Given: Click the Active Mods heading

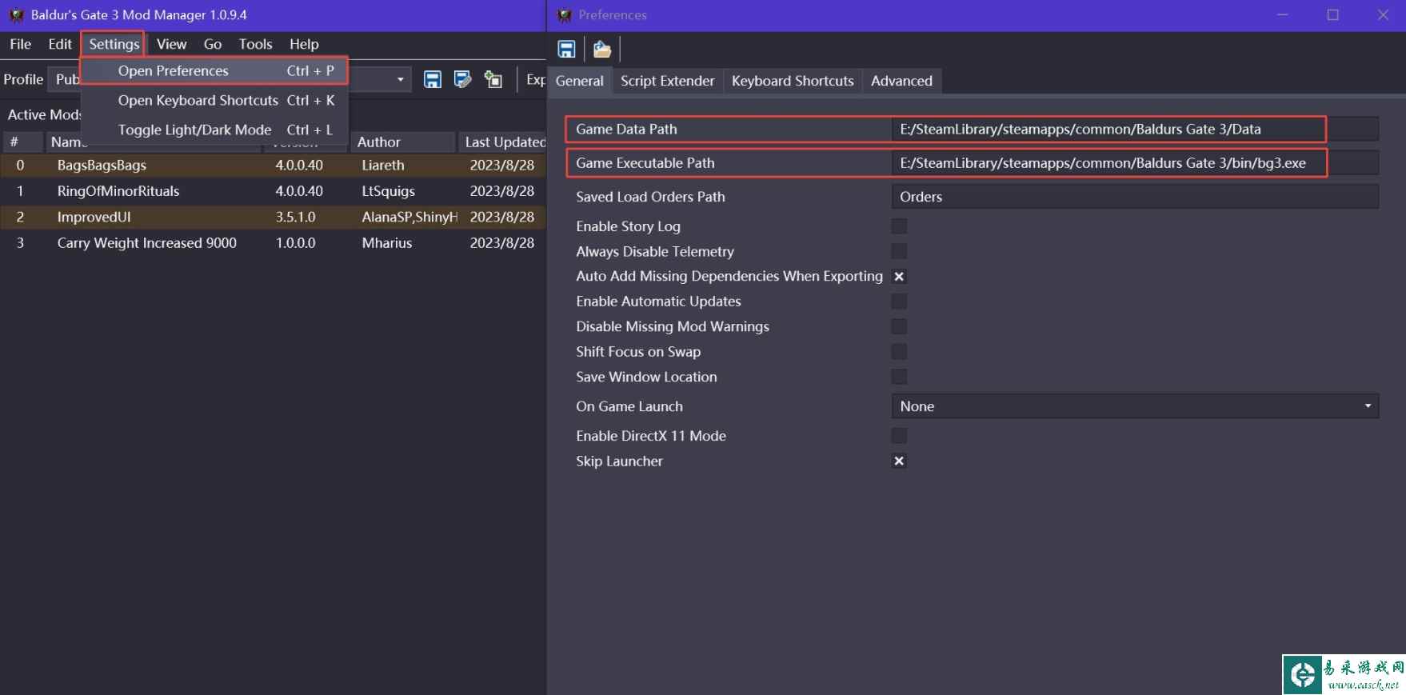Looking at the screenshot, I should tap(44, 114).
